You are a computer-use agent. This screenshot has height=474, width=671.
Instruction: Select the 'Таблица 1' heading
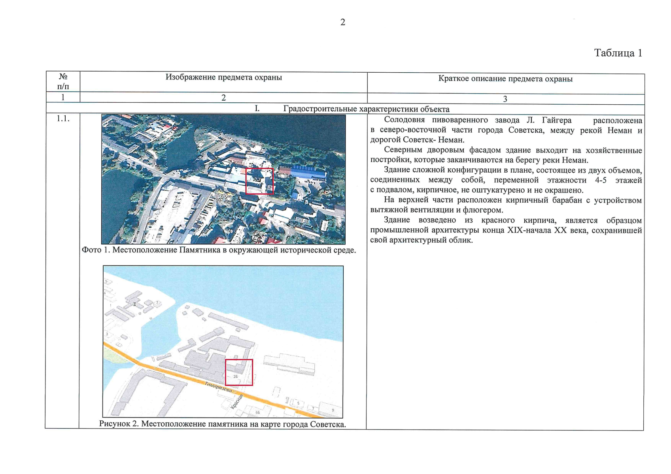pos(618,53)
